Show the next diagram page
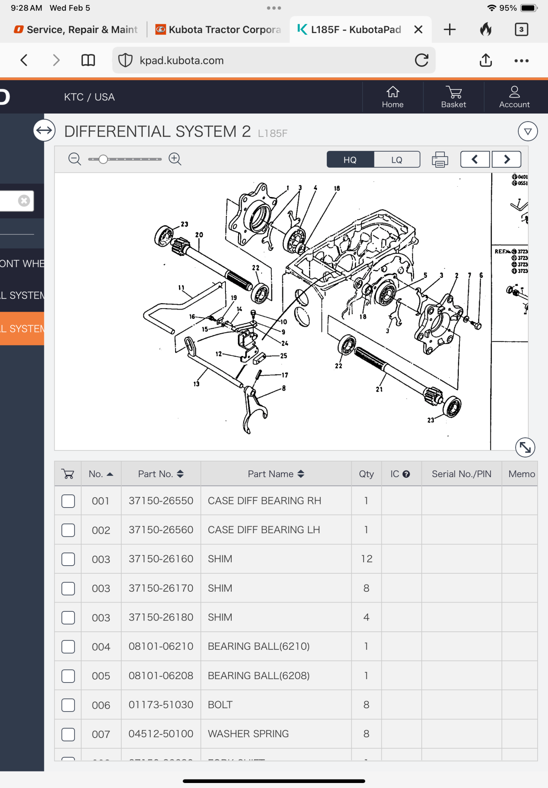The height and width of the screenshot is (788, 548). [507, 159]
